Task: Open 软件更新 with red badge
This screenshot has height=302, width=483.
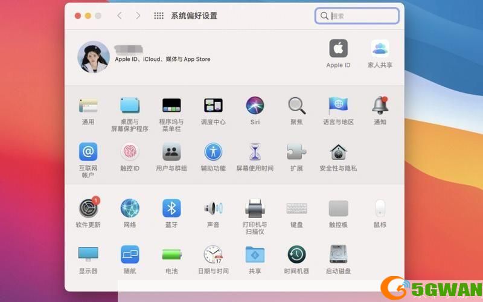Action: 89,208
